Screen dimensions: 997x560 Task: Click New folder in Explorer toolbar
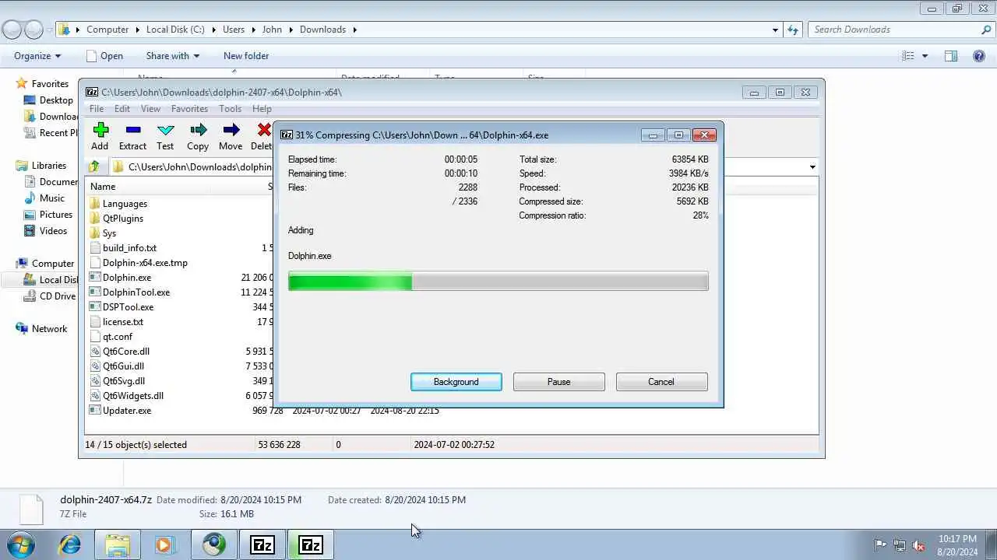tap(246, 56)
